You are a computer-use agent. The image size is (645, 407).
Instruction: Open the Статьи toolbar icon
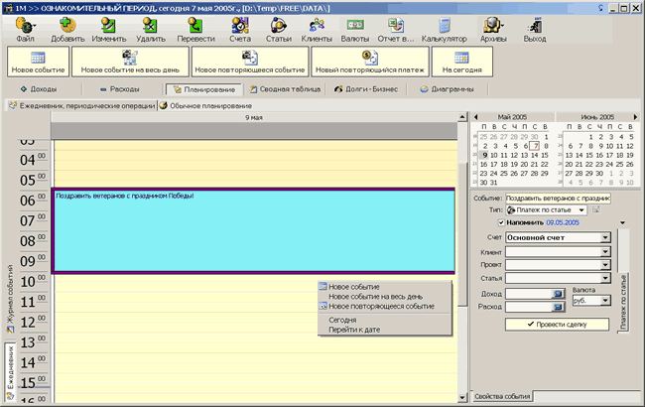click(279, 29)
